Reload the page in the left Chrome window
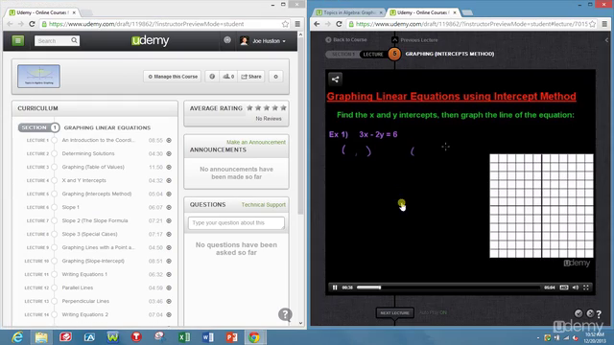The width and height of the screenshot is (614, 345). (x=32, y=24)
